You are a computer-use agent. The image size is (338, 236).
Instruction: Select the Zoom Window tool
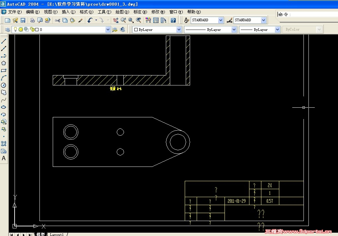click(131, 20)
